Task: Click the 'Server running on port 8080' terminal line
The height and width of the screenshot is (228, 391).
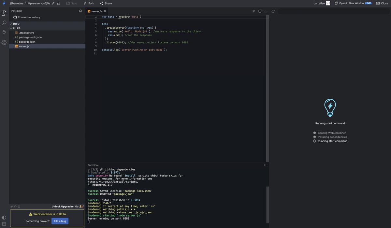Action: 109,218
